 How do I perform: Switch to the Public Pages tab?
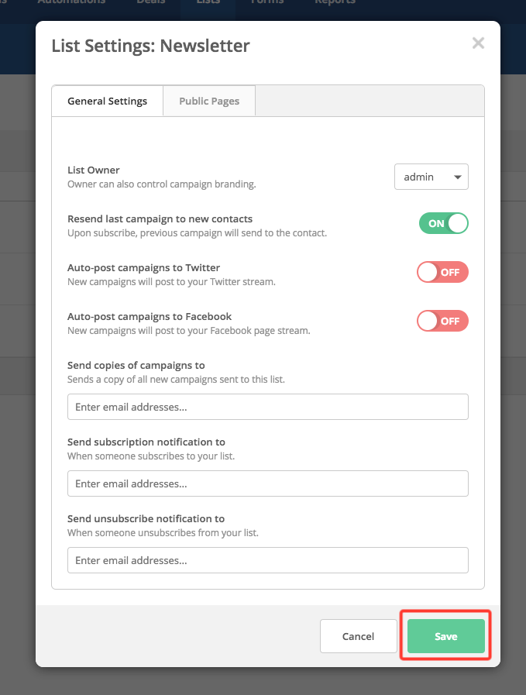click(209, 101)
